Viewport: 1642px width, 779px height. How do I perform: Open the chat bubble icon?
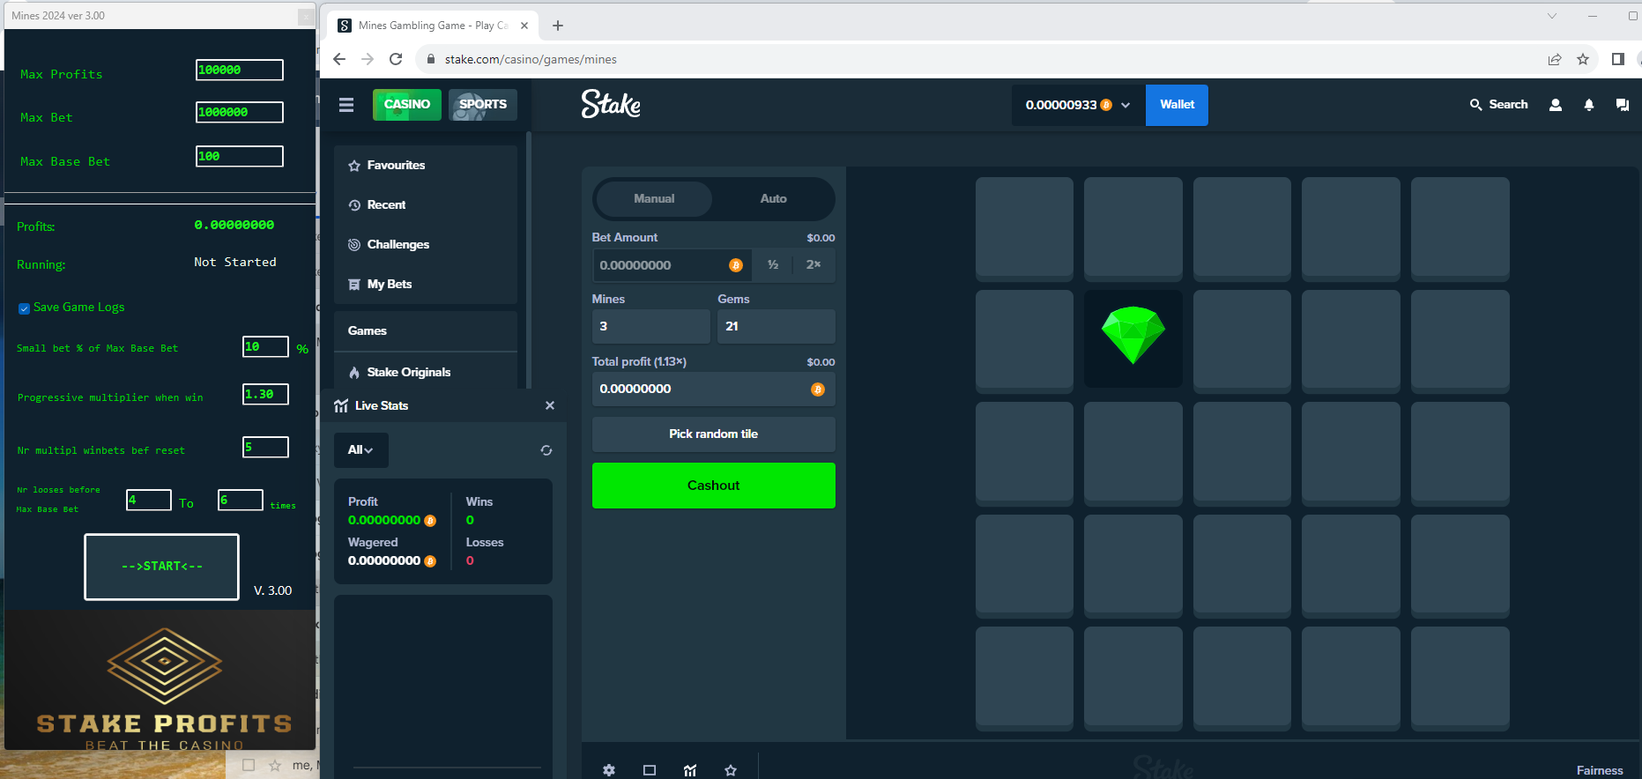pos(1622,105)
